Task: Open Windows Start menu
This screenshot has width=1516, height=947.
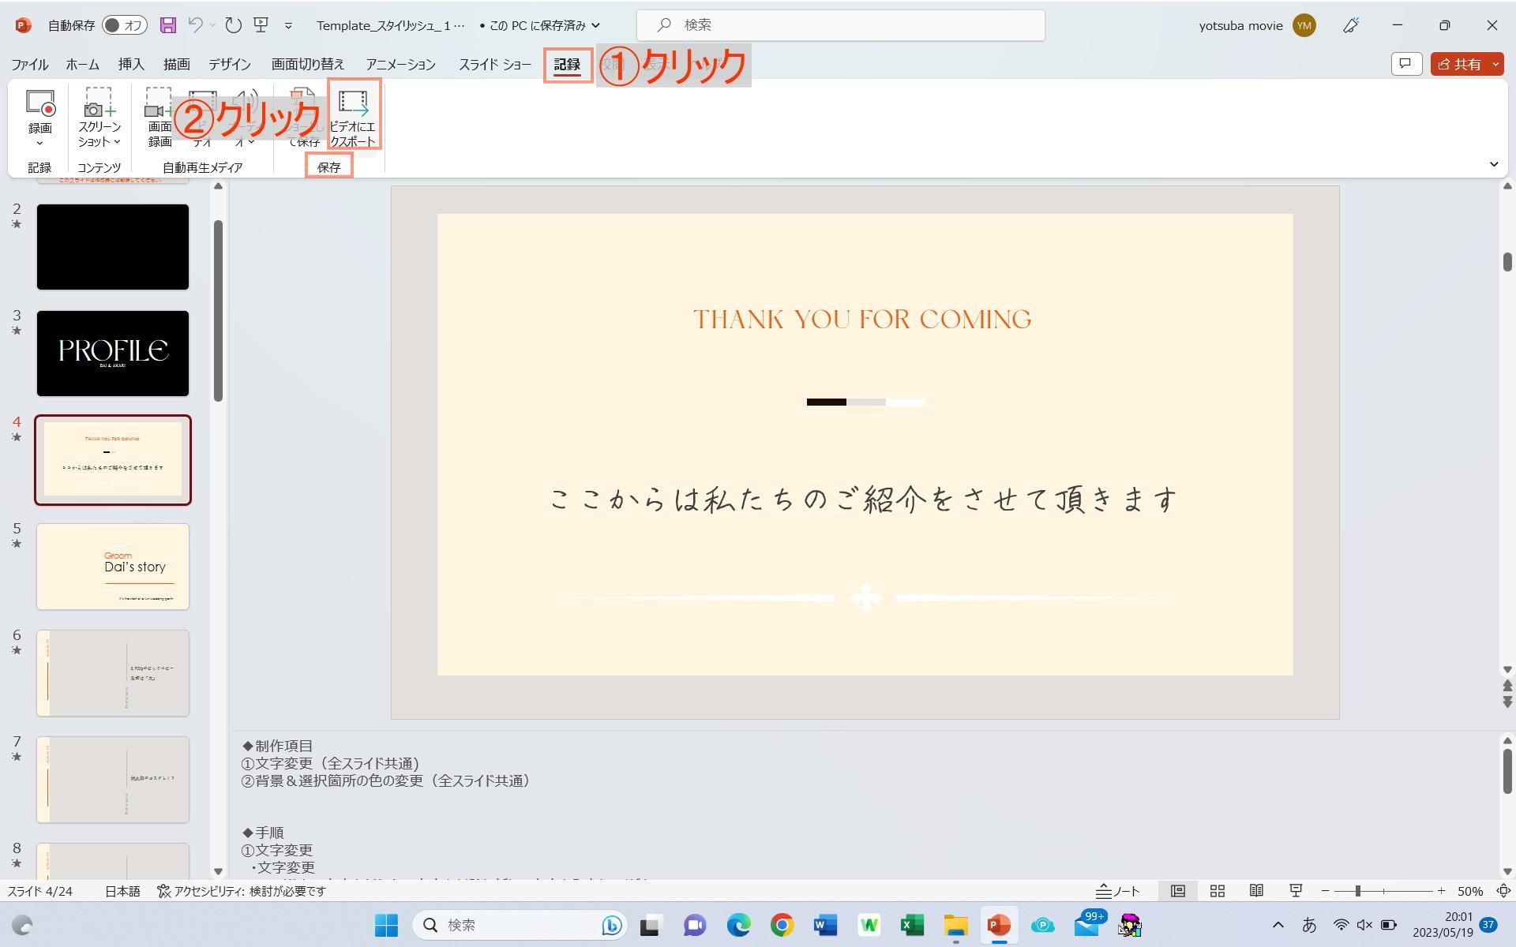Action: (386, 925)
